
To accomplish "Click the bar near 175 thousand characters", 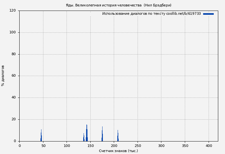I will (x=102, y=135).
